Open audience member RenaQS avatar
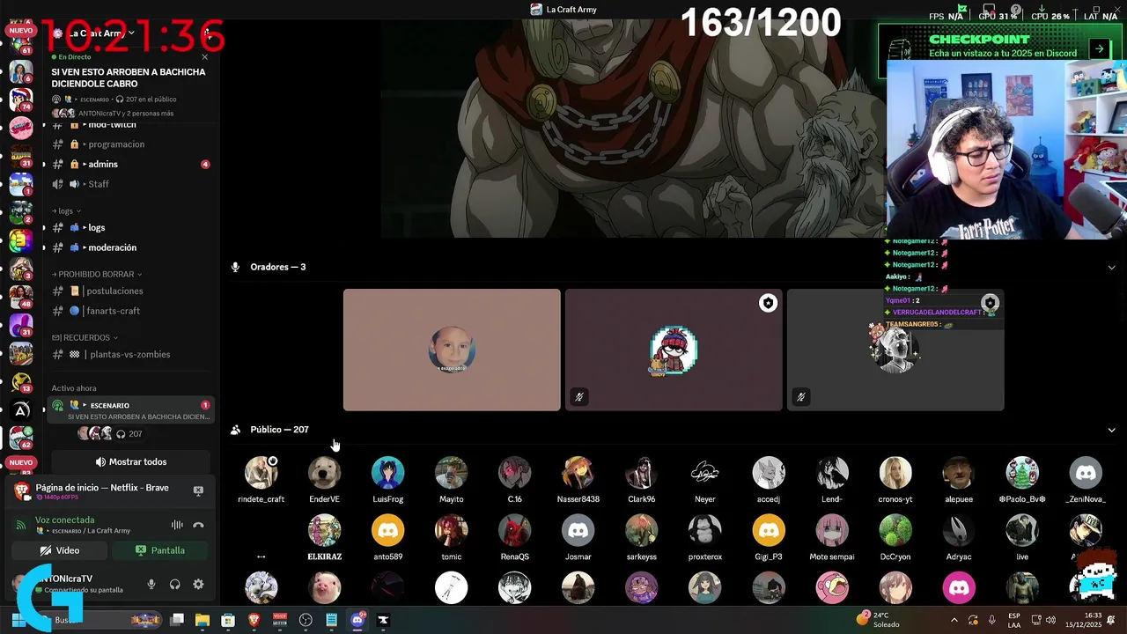1127x634 pixels. (x=514, y=531)
